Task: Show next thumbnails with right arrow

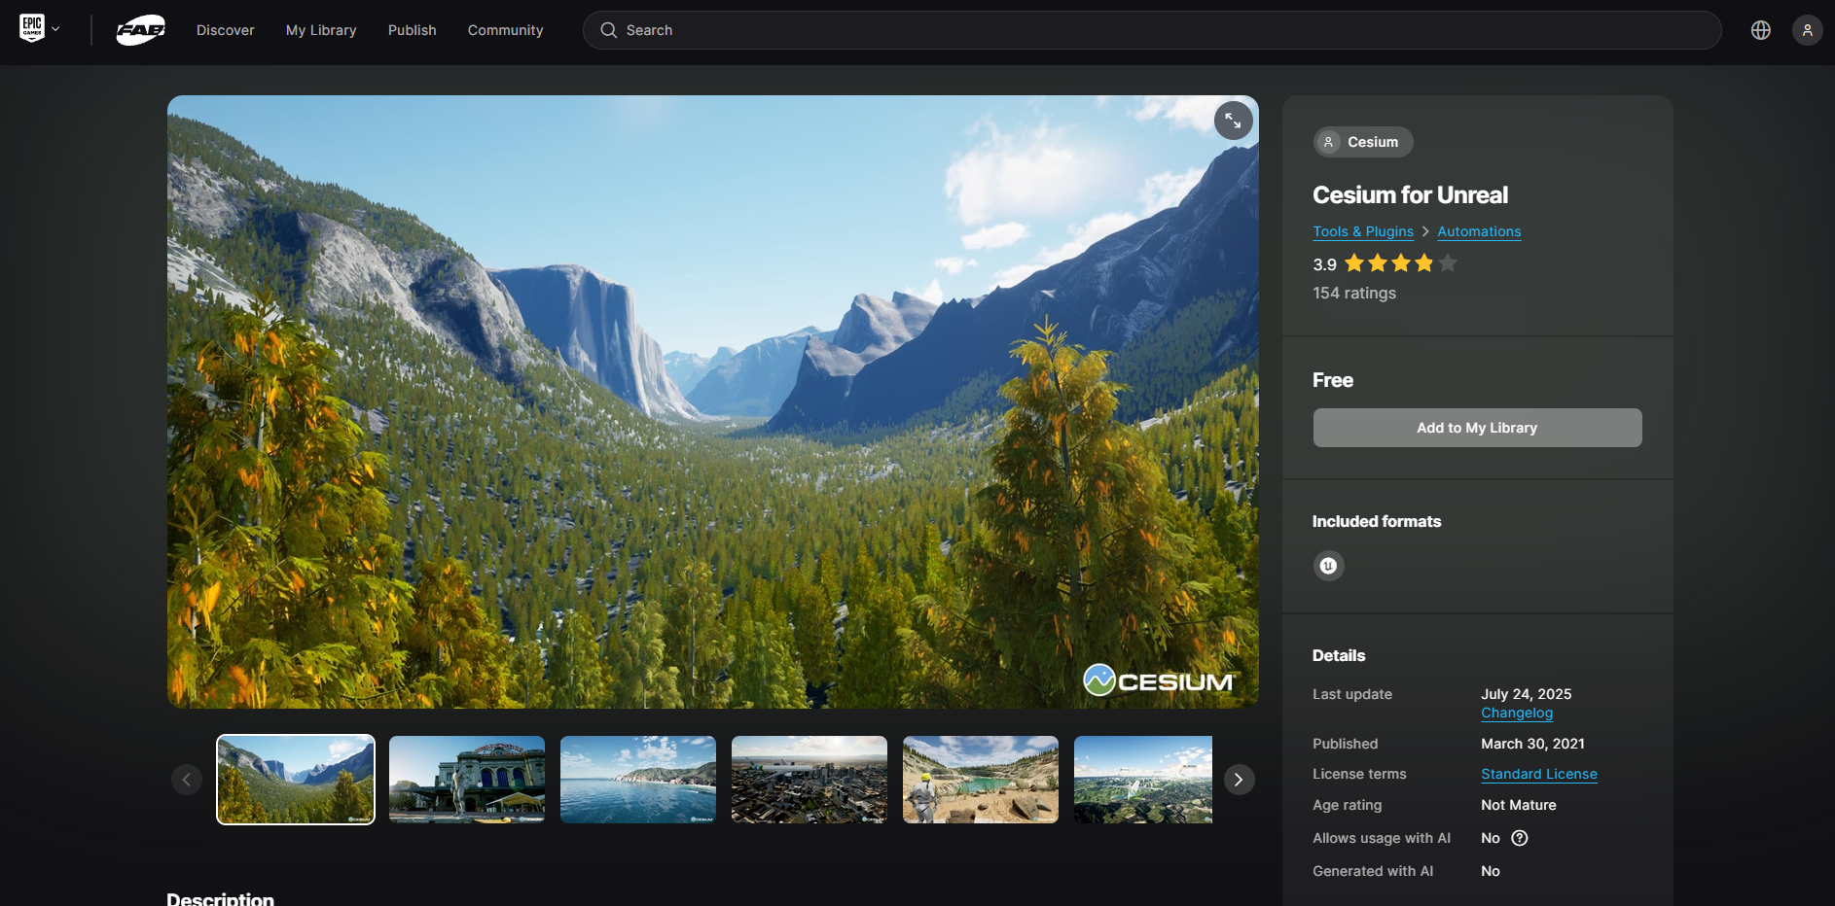Action: (x=1239, y=780)
